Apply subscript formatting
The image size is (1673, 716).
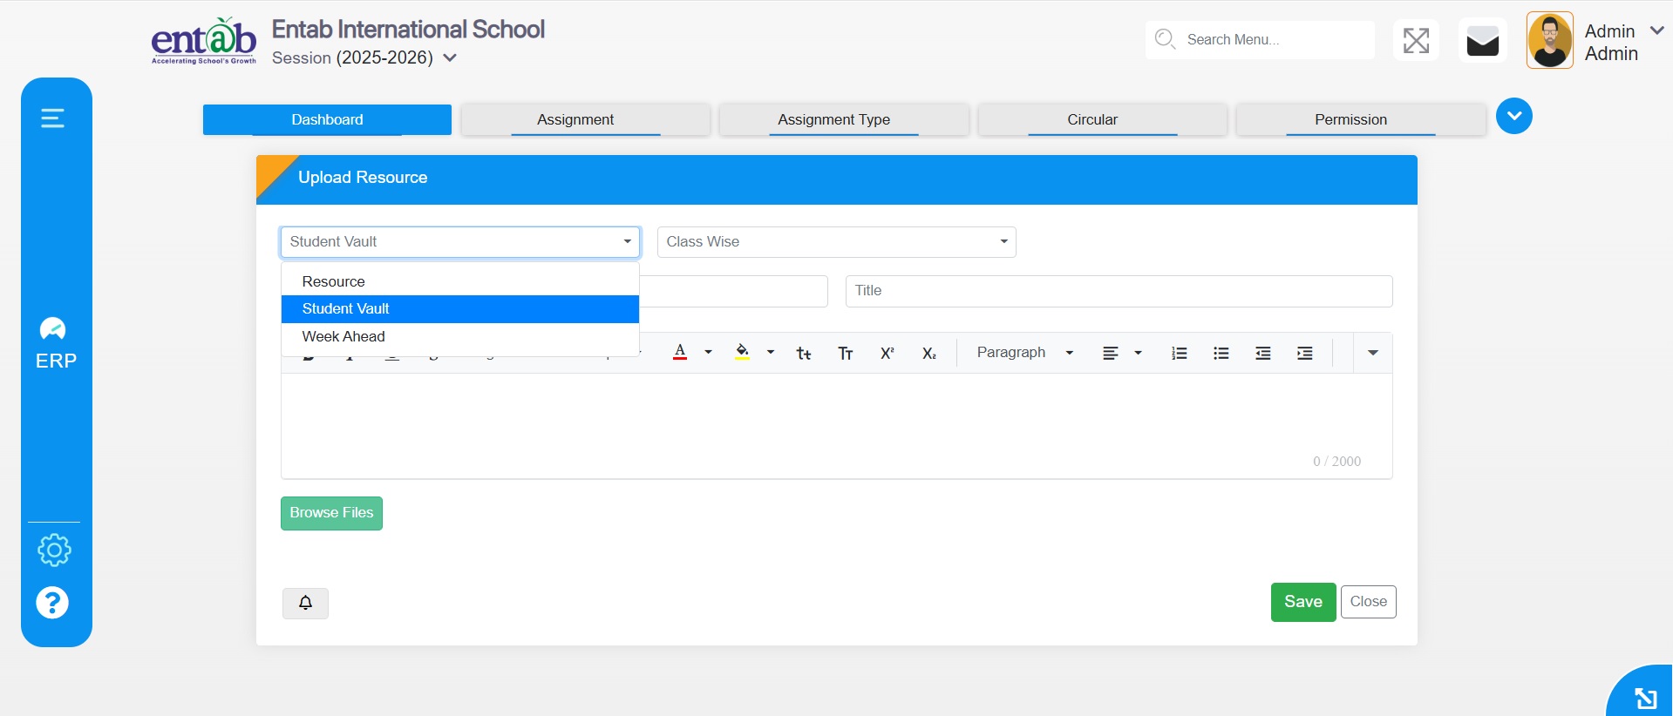(928, 353)
